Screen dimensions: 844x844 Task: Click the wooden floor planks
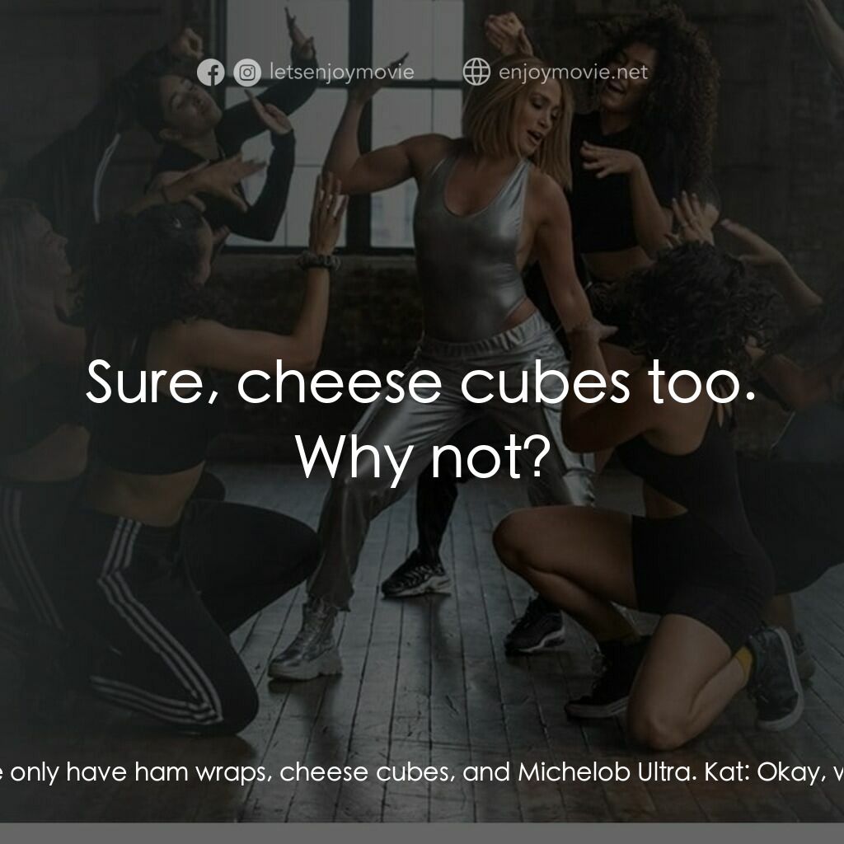pyautogui.click(x=430, y=710)
